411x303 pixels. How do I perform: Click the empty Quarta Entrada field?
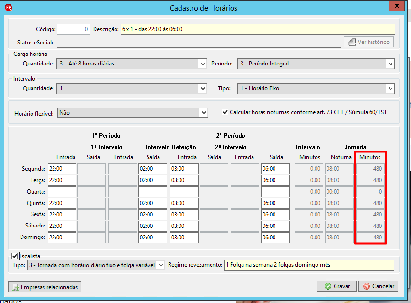click(62, 192)
